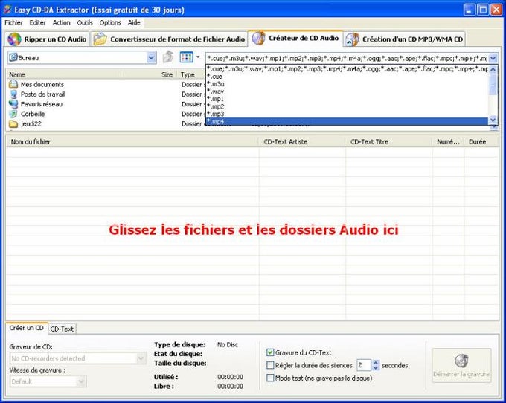Switch to Créer un CD tab
The image size is (506, 403).
(x=27, y=328)
